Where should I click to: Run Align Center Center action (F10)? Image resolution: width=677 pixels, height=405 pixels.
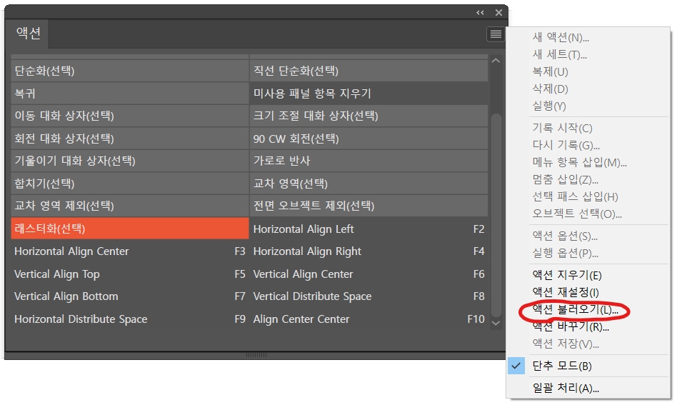[368, 319]
